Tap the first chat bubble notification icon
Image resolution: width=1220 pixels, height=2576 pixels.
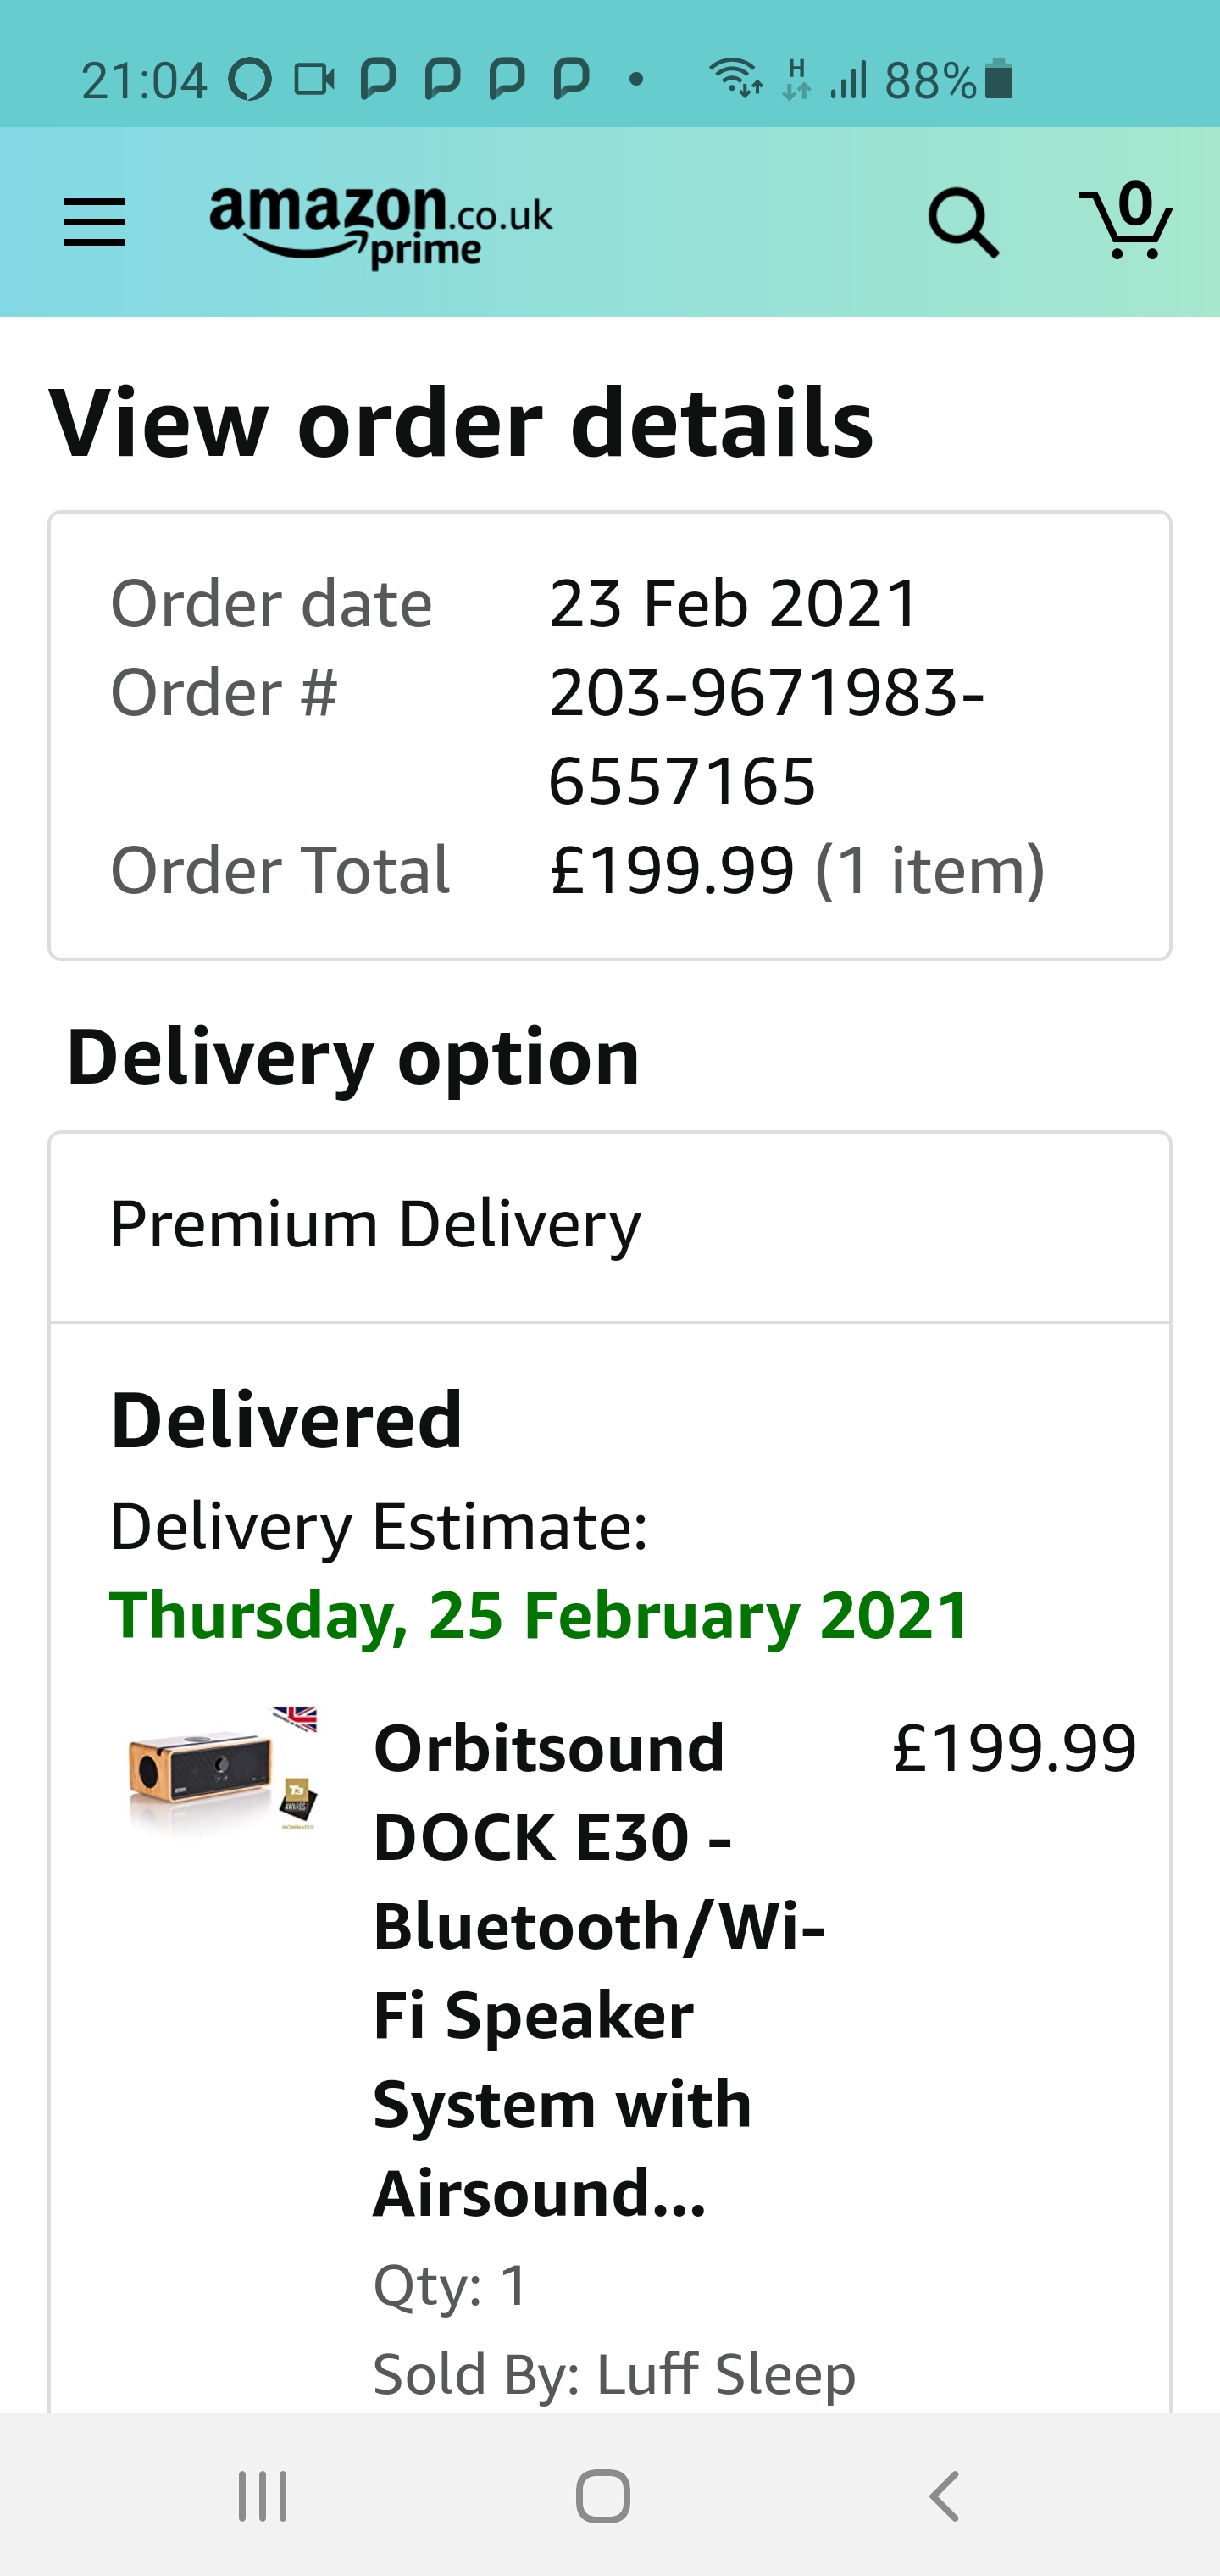click(378, 79)
